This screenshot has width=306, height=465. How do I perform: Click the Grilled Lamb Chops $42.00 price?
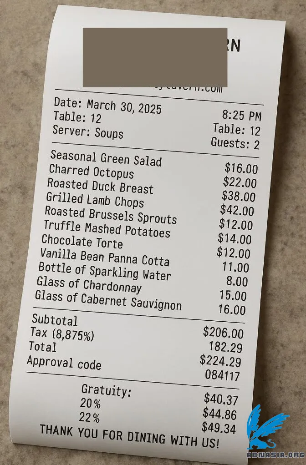click(237, 210)
